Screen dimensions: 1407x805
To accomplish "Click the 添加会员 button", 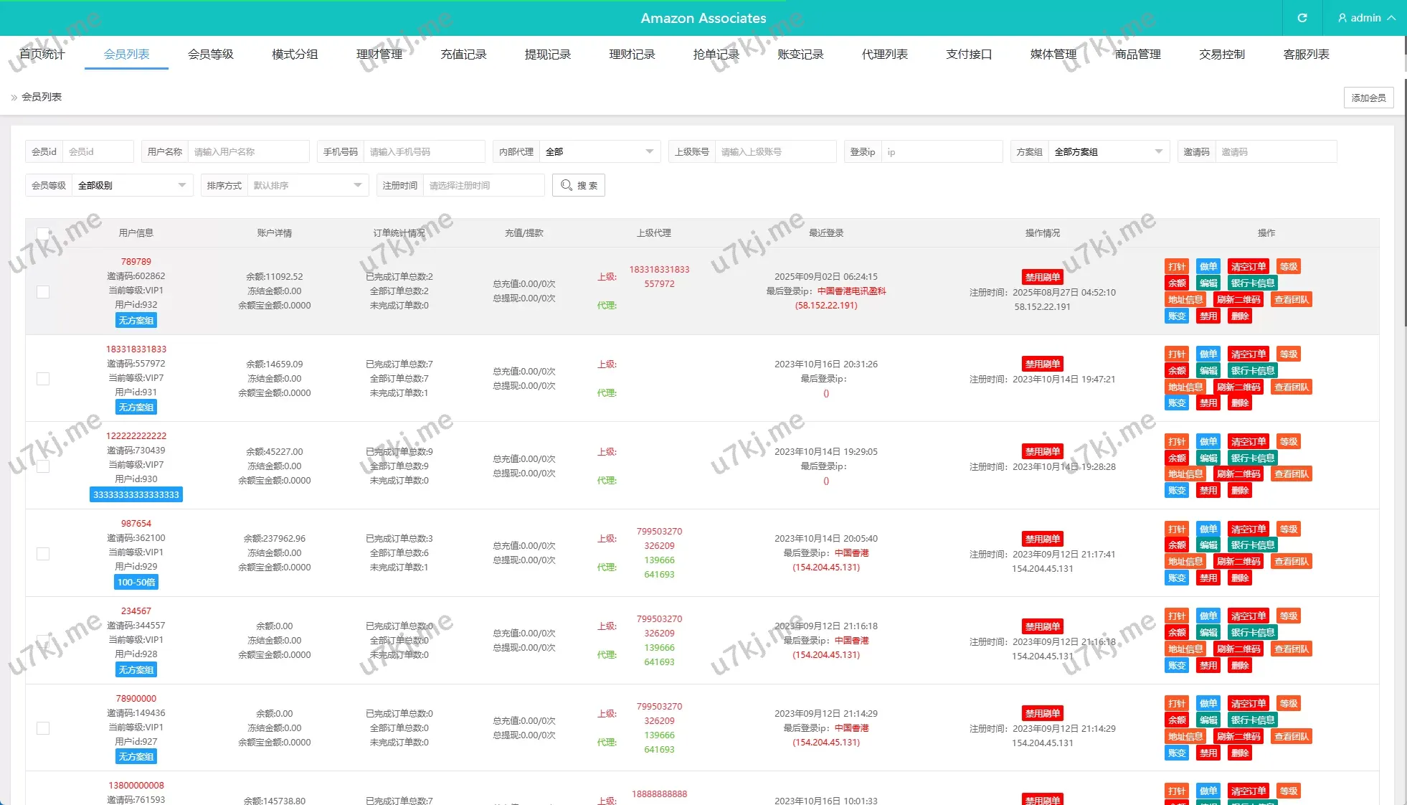I will pos(1368,98).
